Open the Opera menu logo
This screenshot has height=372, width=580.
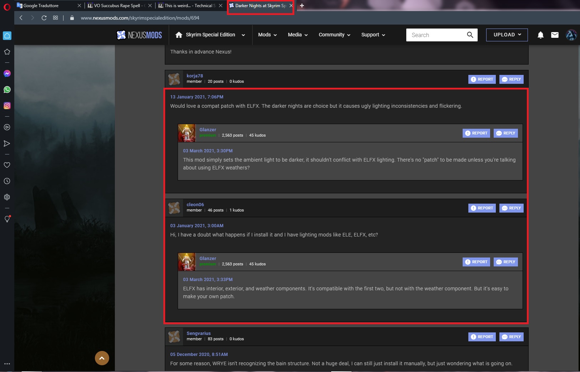pyautogui.click(x=7, y=7)
